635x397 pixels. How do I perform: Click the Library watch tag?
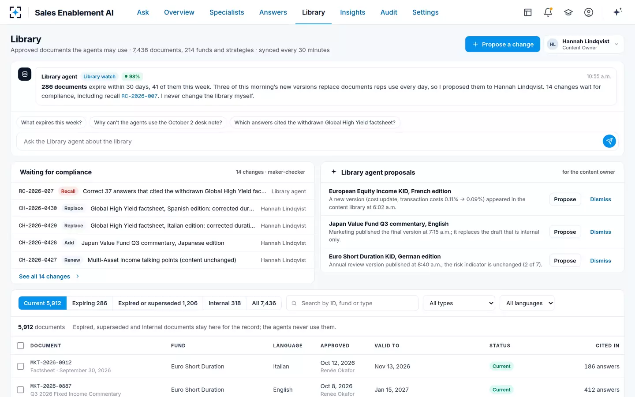coord(99,76)
